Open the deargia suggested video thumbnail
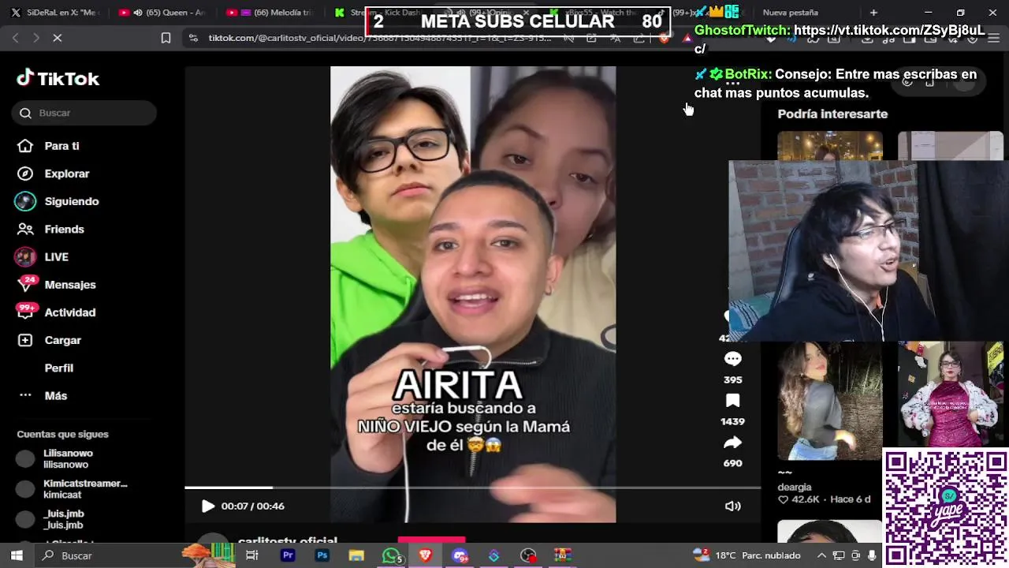Image resolution: width=1009 pixels, height=568 pixels. (x=829, y=401)
